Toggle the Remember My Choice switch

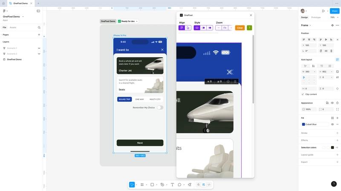pyautogui.click(x=160, y=107)
